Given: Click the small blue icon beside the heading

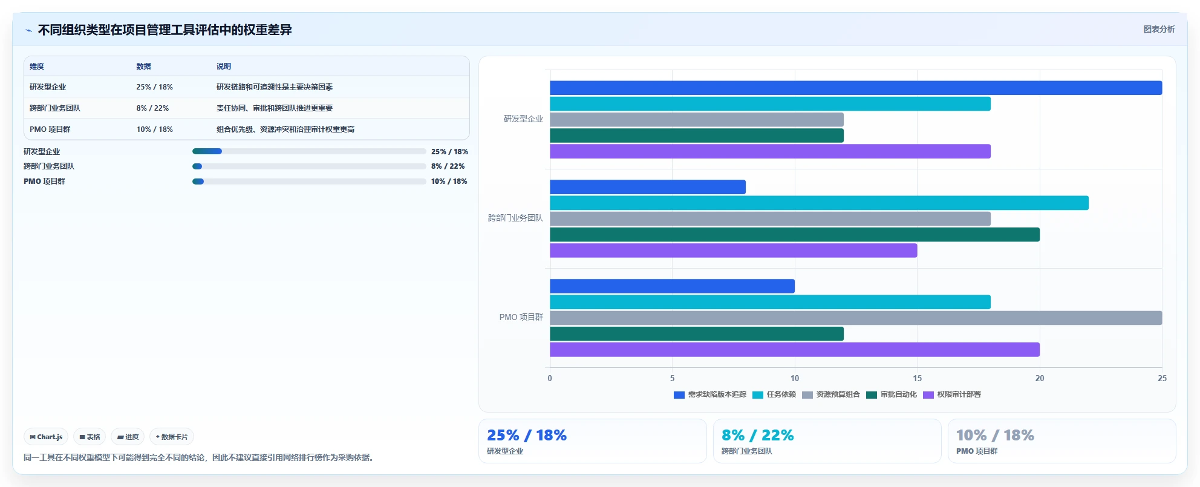Looking at the screenshot, I should pyautogui.click(x=28, y=30).
